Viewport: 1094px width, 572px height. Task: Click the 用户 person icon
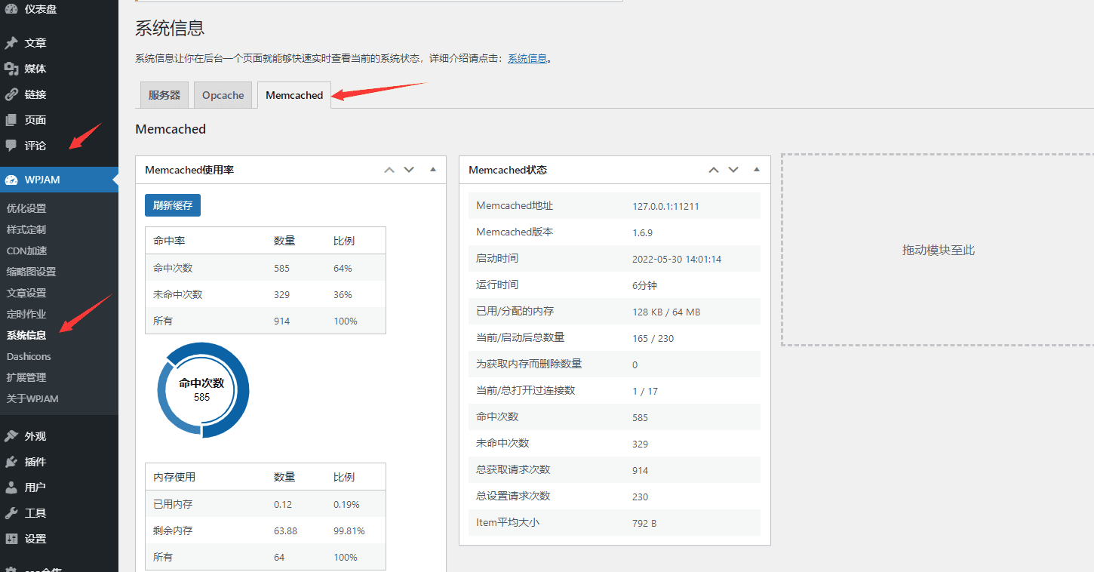(x=11, y=487)
